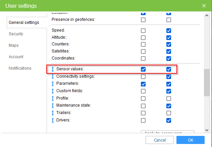
Task: Open the Notifications tab
Action: point(20,68)
